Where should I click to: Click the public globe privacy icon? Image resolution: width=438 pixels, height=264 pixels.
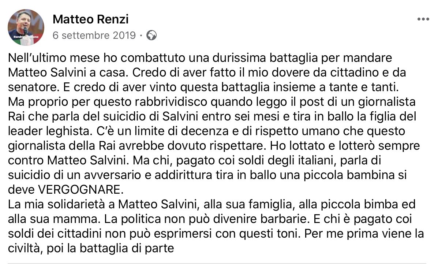[x=151, y=36]
